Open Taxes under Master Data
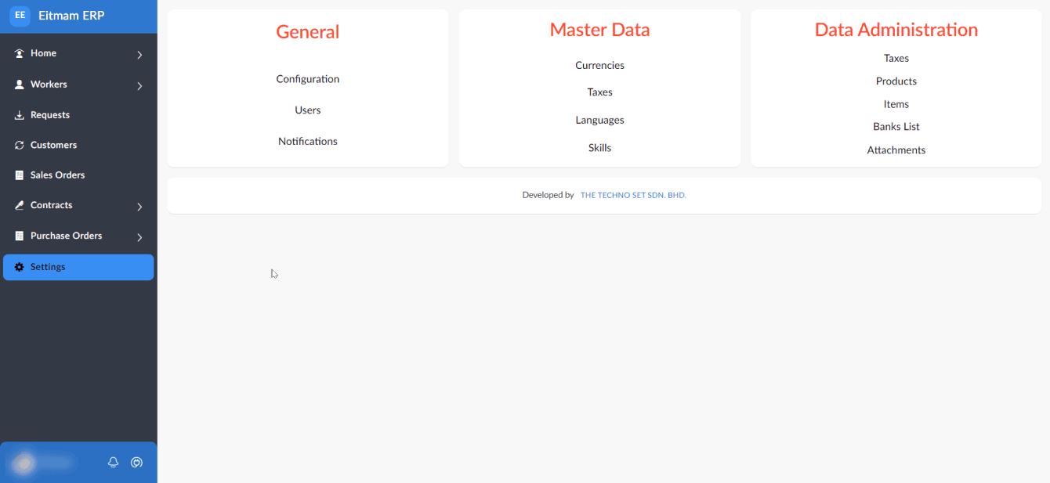 click(599, 92)
